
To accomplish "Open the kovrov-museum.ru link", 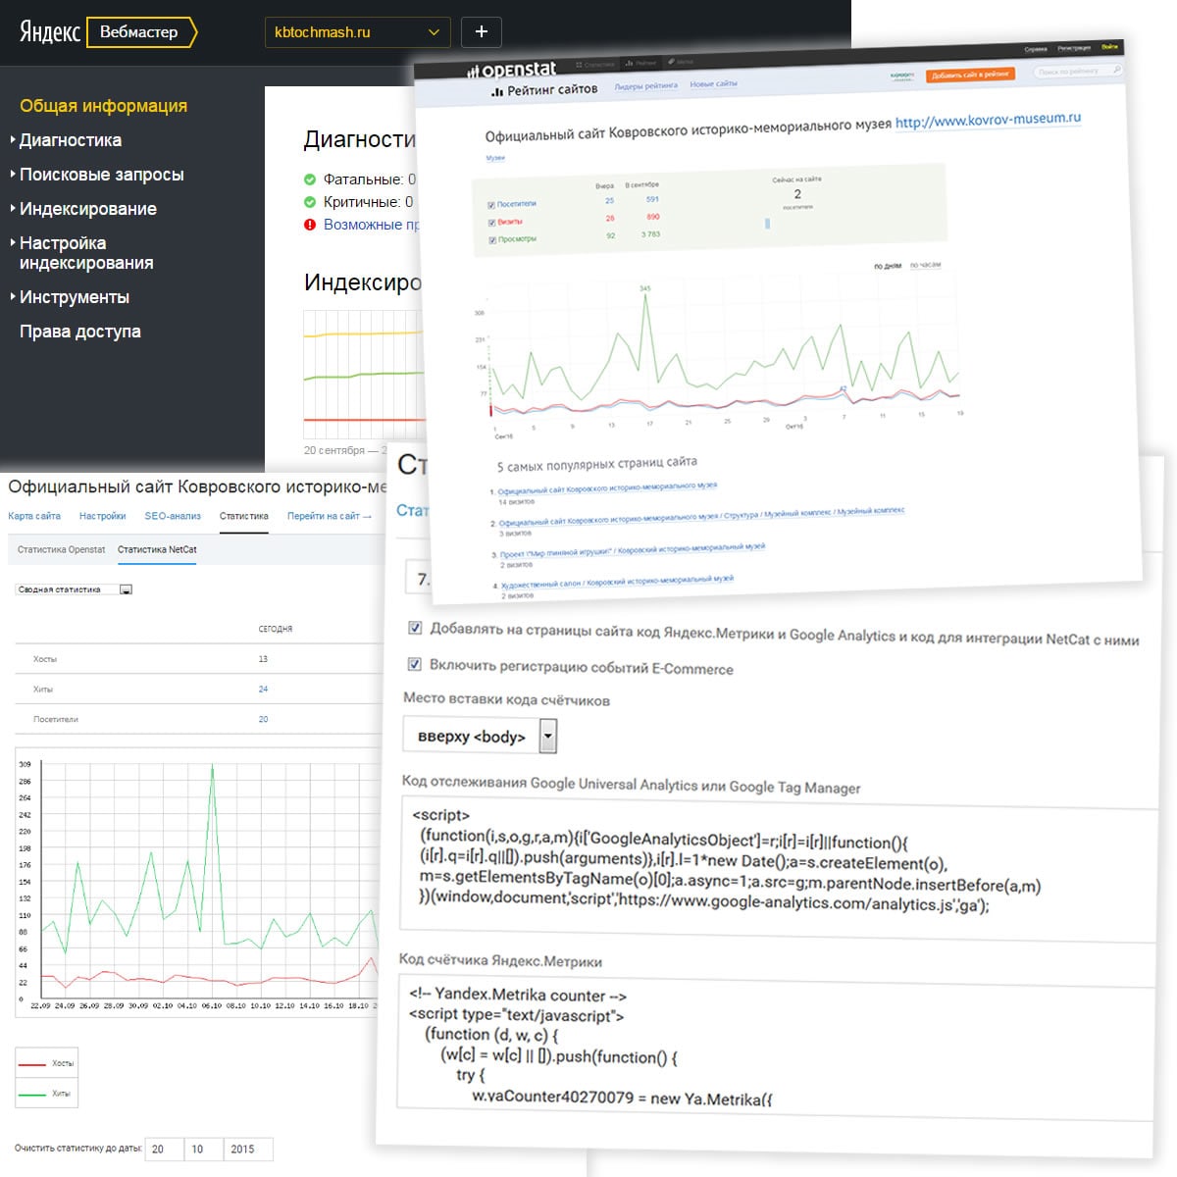I will (x=988, y=120).
